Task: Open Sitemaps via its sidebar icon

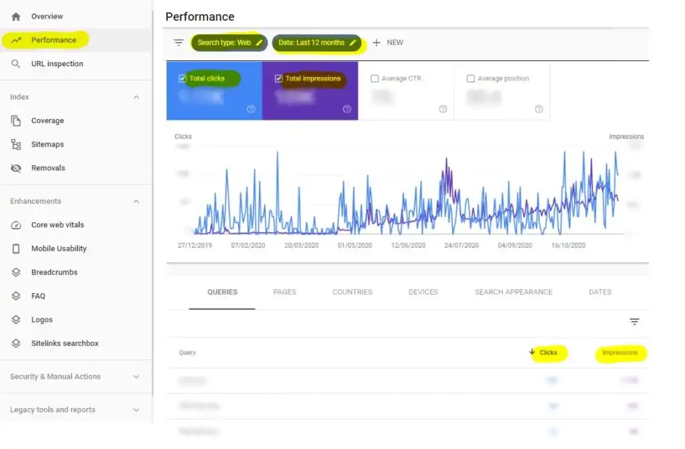Action: click(x=16, y=145)
